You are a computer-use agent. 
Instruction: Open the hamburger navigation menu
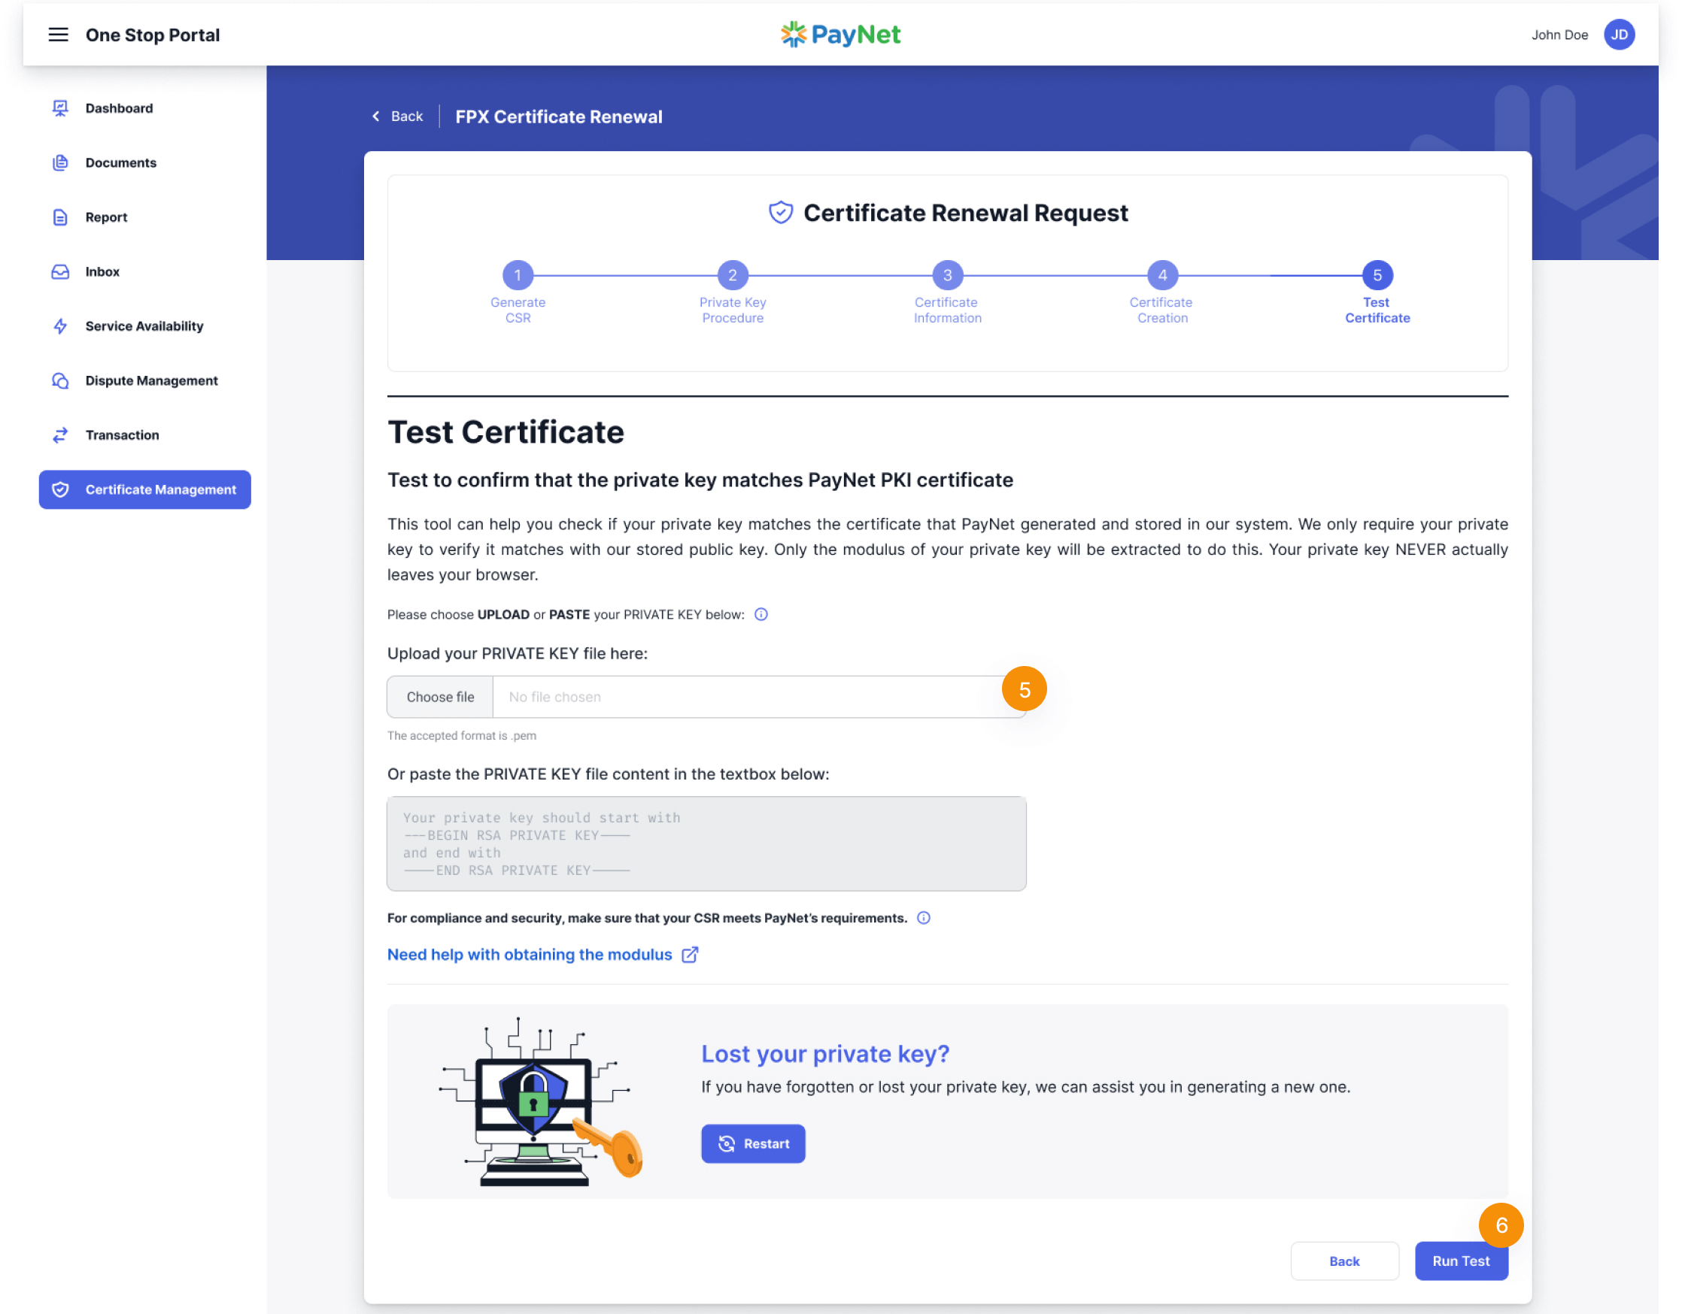(59, 34)
